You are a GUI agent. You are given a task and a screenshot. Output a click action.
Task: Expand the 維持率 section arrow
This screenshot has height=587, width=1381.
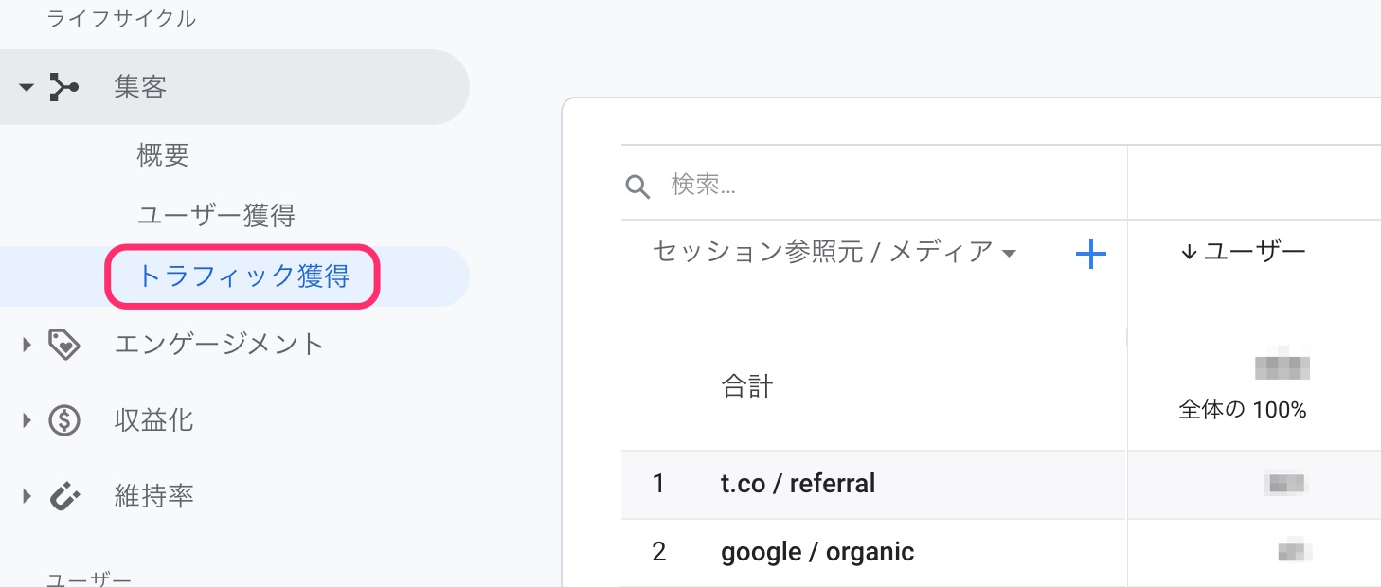click(x=27, y=495)
